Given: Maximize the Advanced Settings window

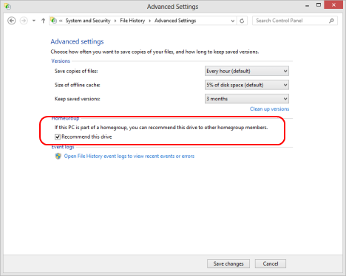Looking at the screenshot, I should [x=319, y=5].
